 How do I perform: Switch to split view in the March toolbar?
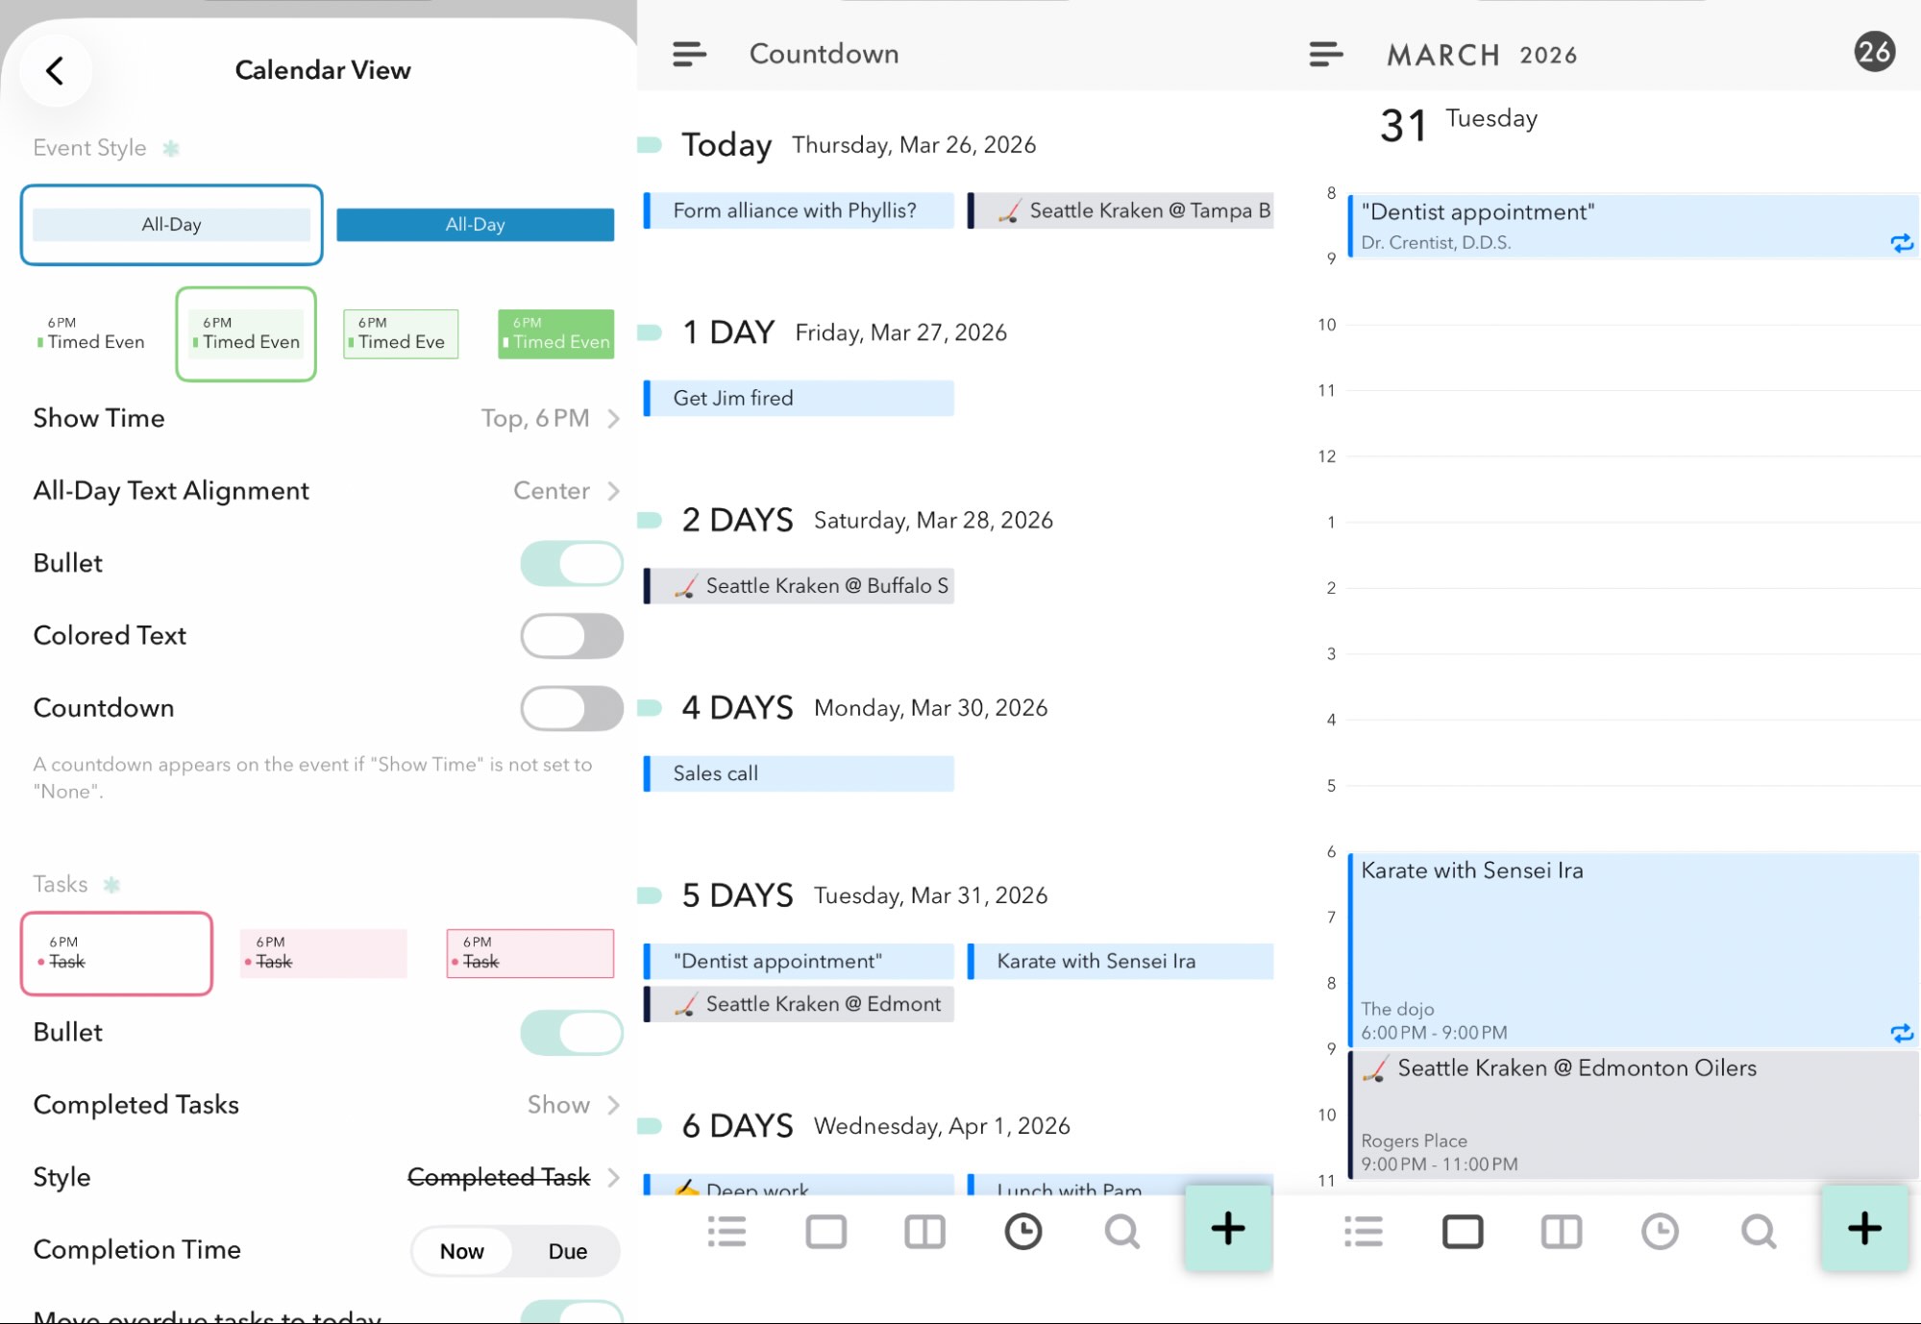(1561, 1231)
